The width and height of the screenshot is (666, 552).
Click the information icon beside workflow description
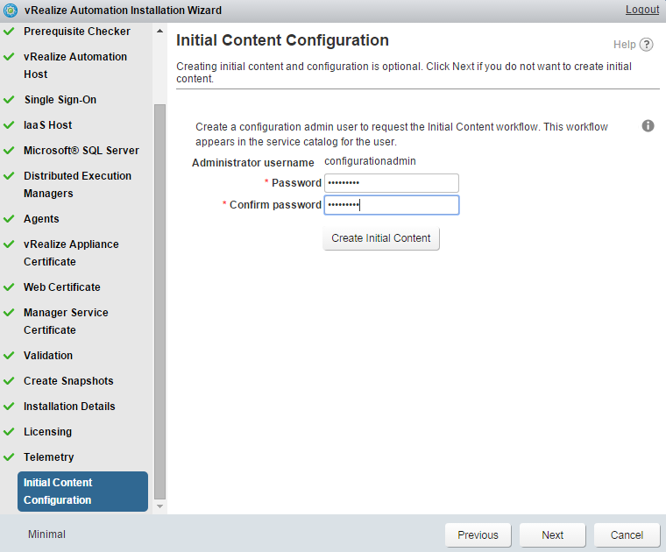point(648,126)
